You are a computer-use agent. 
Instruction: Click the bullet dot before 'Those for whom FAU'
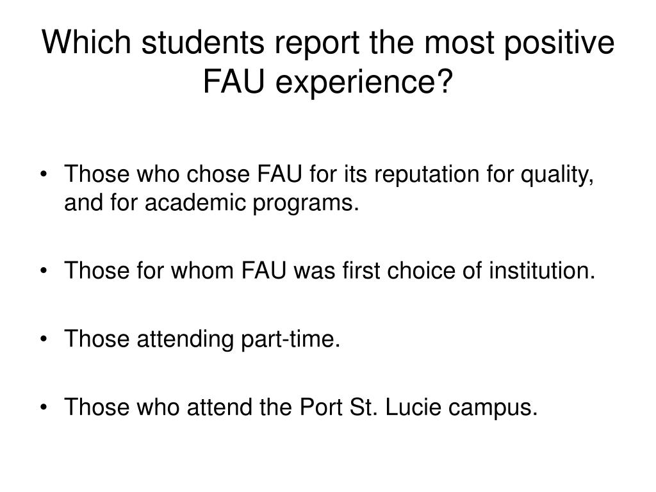44,271
